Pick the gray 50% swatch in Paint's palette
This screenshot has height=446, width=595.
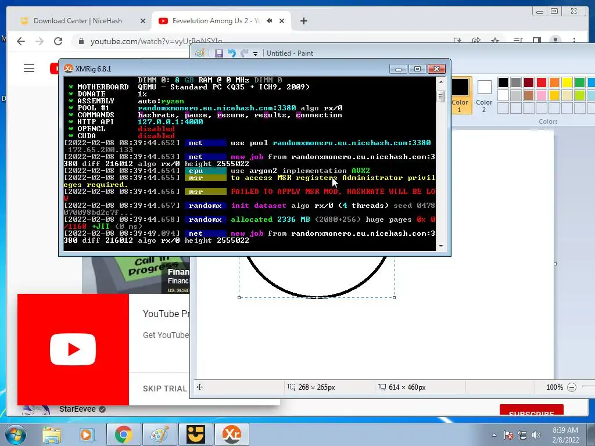pos(516,82)
